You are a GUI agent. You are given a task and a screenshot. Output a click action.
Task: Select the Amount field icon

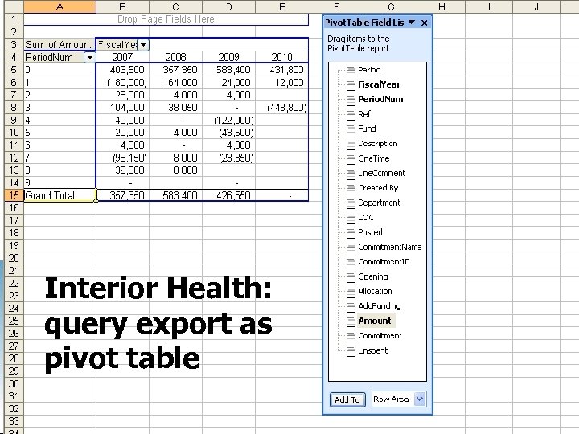click(x=351, y=321)
